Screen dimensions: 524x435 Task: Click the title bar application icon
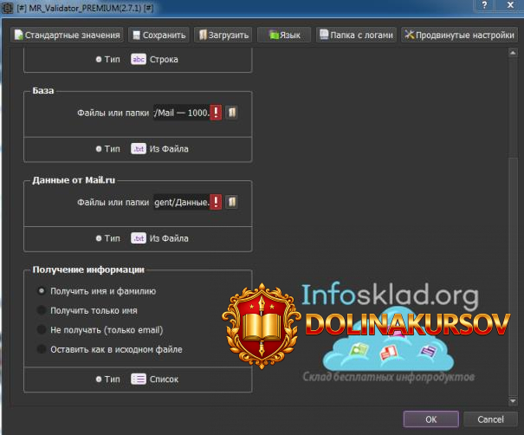tap(7, 8)
